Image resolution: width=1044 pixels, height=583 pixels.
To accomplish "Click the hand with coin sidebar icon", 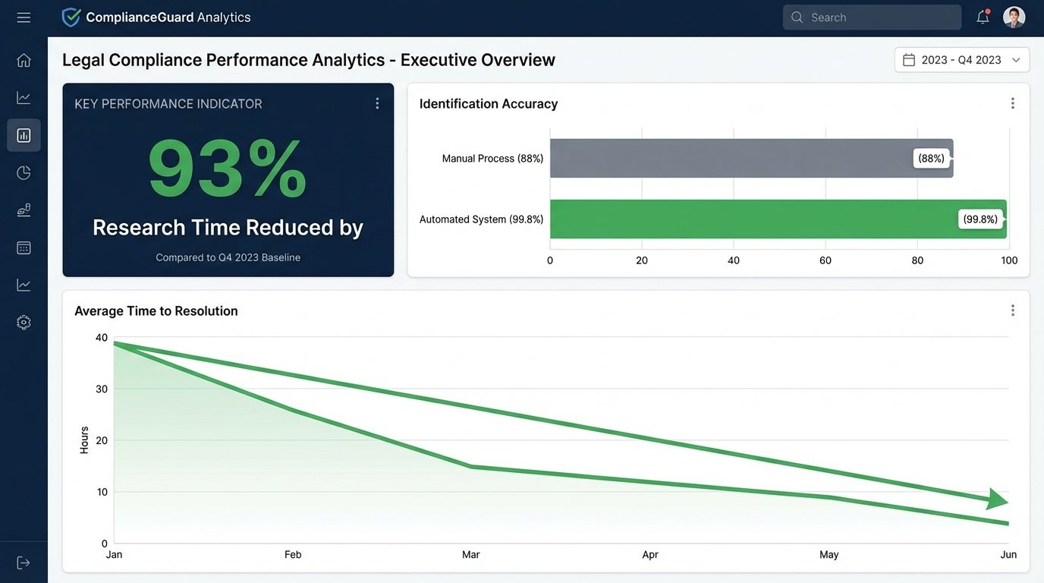I will [x=24, y=210].
